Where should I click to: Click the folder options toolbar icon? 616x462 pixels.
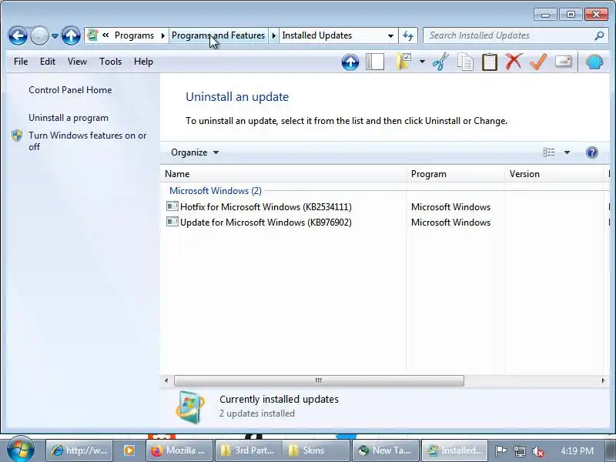[x=403, y=62]
